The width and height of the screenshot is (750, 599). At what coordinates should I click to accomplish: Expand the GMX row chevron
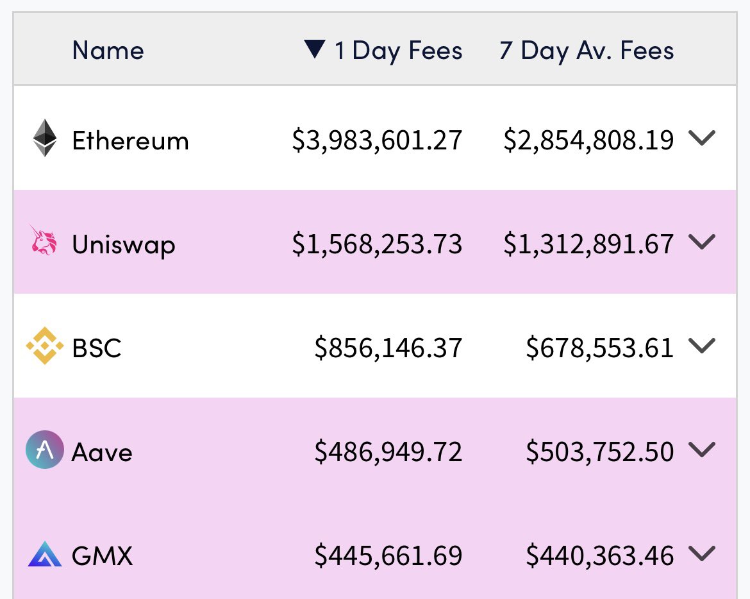702,553
